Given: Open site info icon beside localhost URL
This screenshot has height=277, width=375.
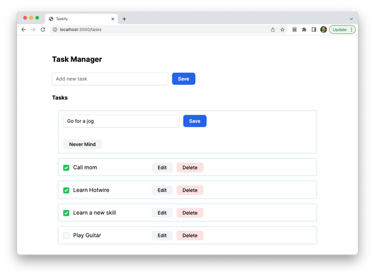Looking at the screenshot, I should (55, 29).
